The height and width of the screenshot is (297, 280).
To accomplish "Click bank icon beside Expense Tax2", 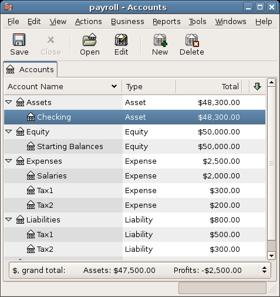I will pyautogui.click(x=31, y=205).
